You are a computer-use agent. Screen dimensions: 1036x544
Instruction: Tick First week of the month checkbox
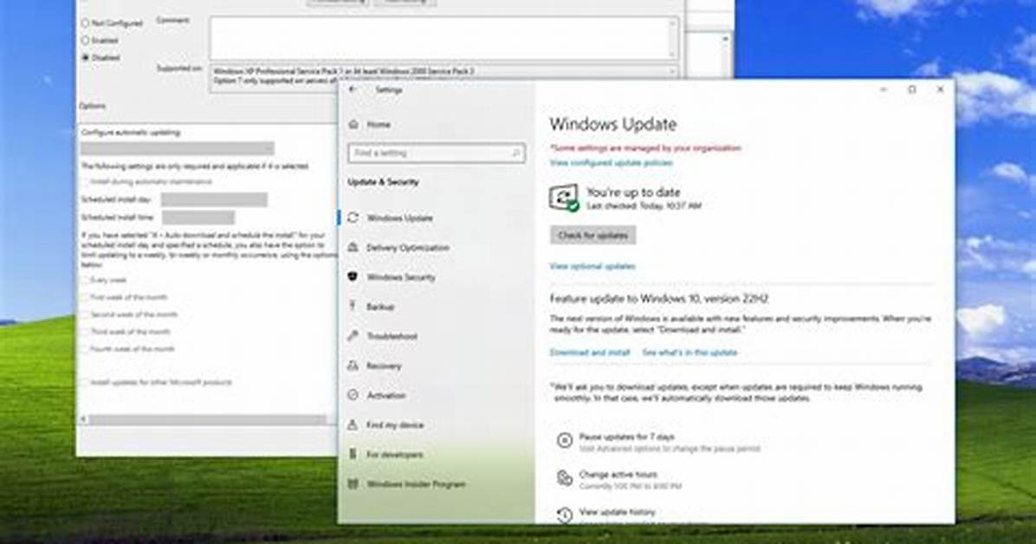coord(85,297)
